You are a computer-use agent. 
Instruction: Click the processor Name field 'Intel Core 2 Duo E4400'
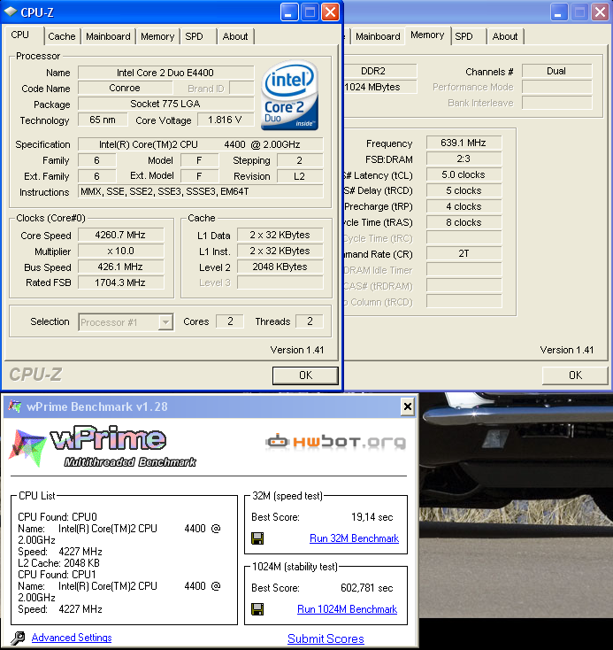(165, 73)
